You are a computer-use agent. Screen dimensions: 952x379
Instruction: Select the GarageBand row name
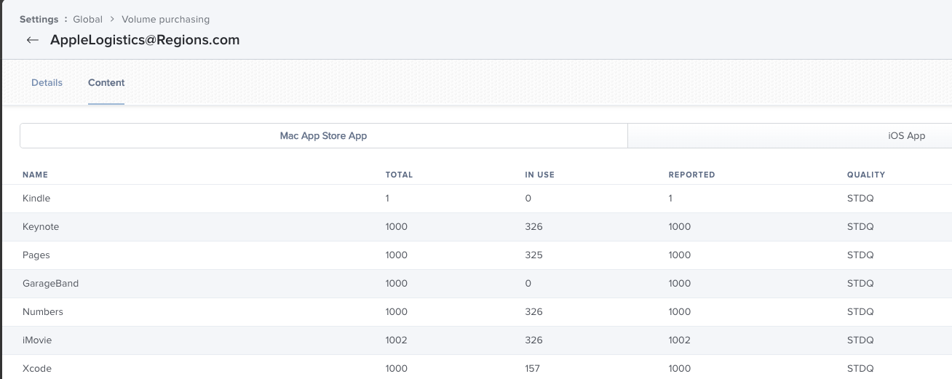[x=50, y=284]
